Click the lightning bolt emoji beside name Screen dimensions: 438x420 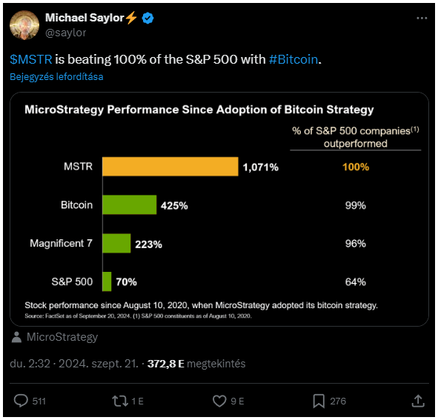tap(131, 18)
